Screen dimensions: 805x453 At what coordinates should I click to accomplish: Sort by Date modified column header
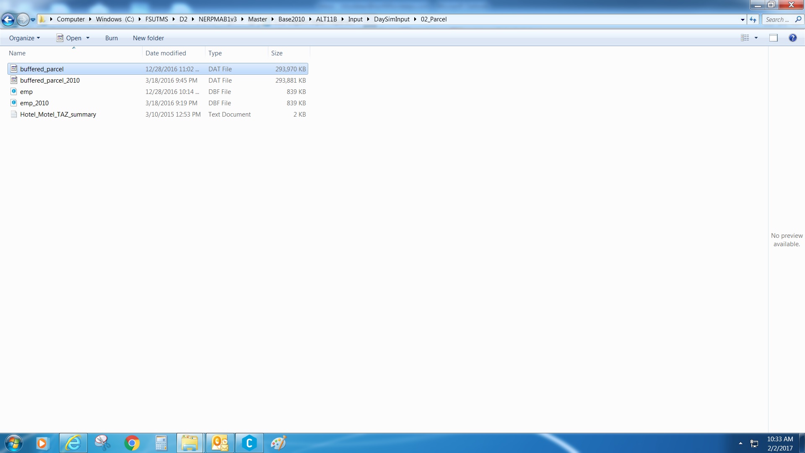point(166,53)
